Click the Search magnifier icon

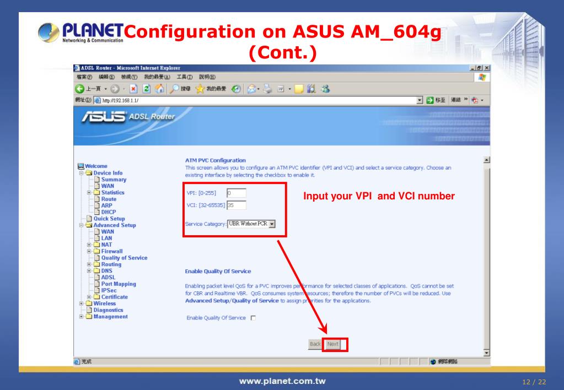tap(174, 89)
